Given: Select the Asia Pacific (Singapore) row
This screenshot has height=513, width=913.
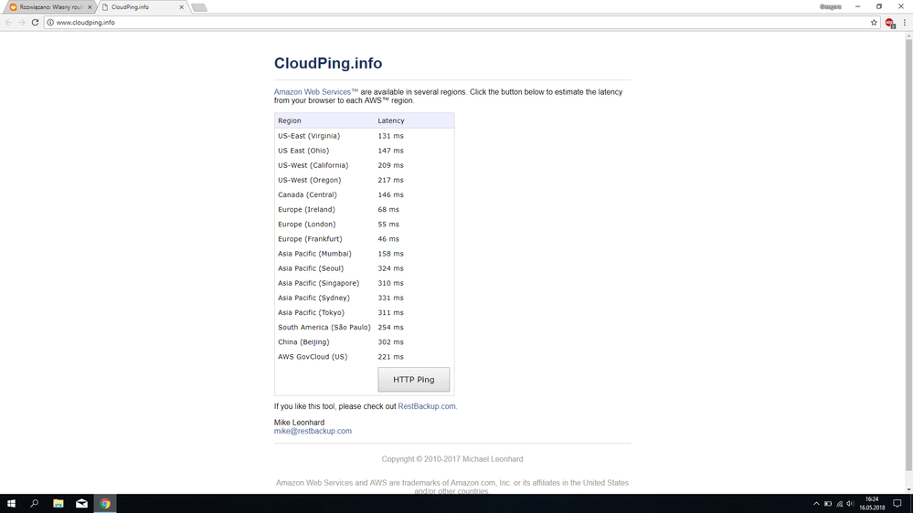Looking at the screenshot, I should [365, 283].
